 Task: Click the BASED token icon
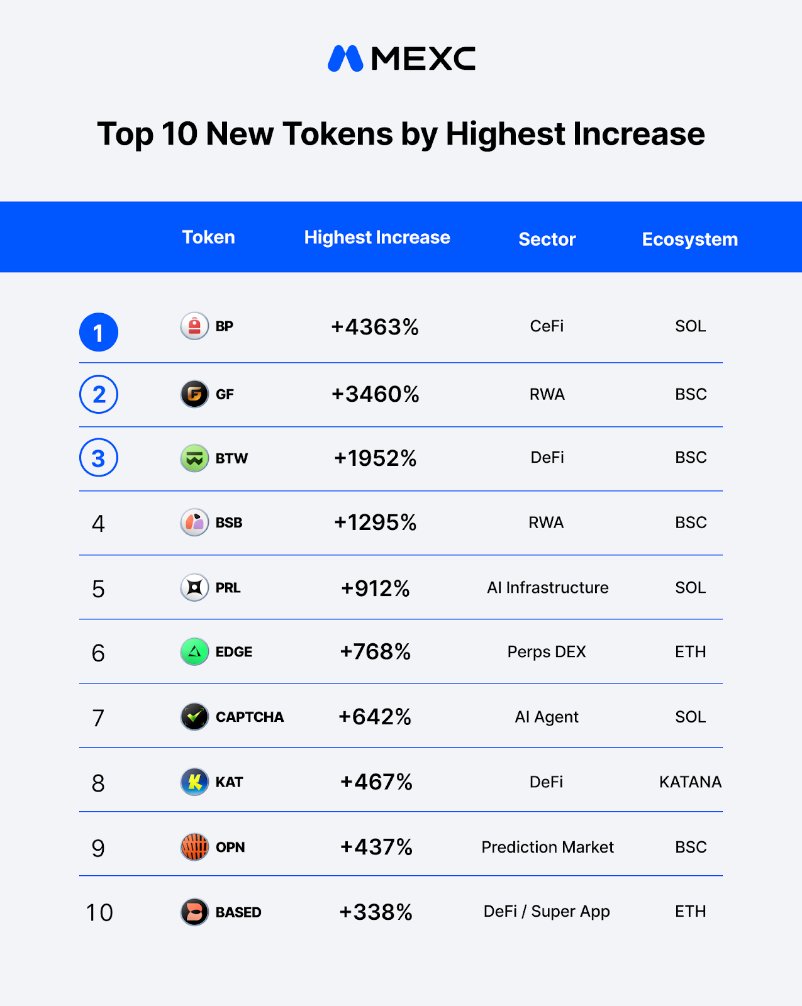point(194,912)
